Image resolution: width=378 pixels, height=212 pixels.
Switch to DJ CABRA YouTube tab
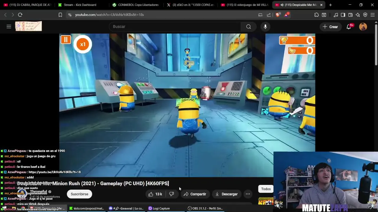pyautogui.click(x=27, y=5)
